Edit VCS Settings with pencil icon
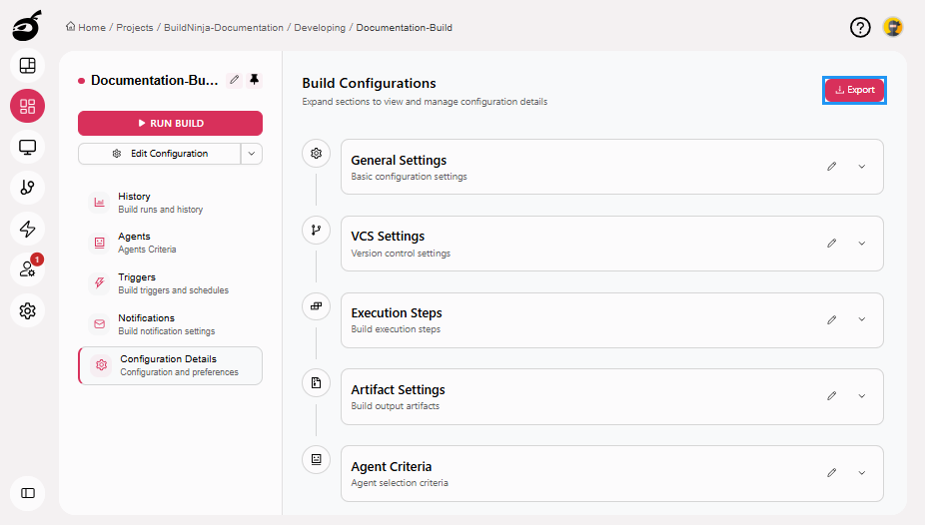This screenshot has width=925, height=525. [832, 243]
